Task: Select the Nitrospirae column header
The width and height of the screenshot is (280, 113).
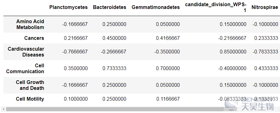Action: pos(265,7)
